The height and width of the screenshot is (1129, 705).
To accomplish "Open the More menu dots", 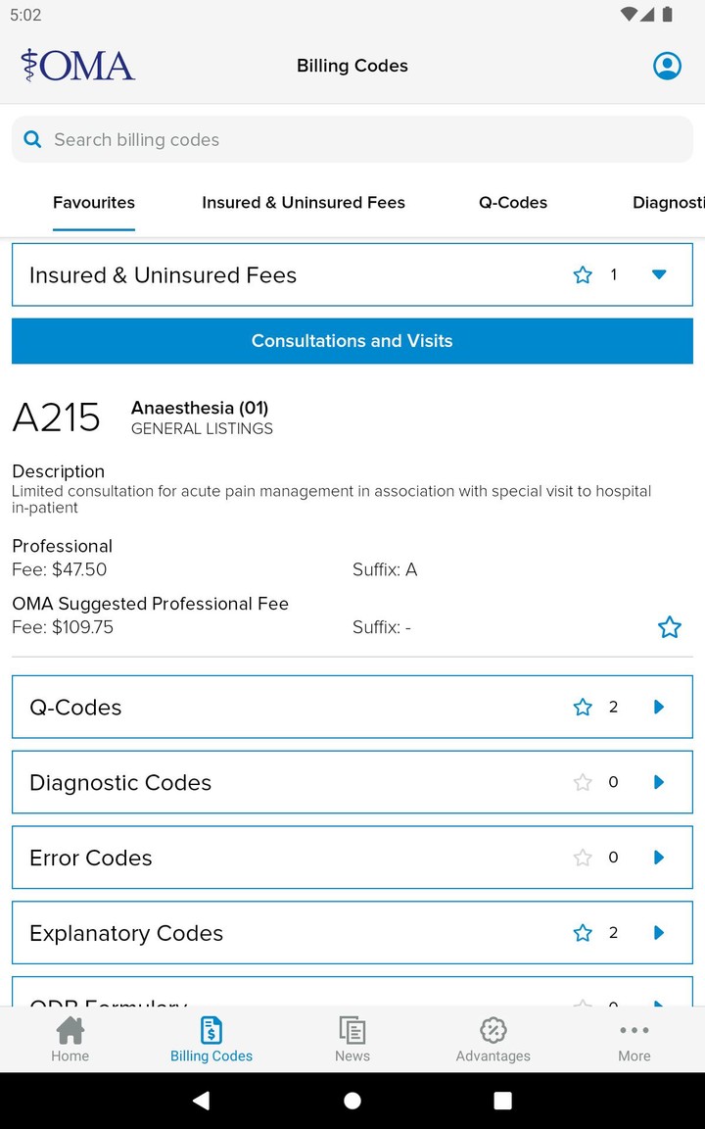I will pos(634,1031).
